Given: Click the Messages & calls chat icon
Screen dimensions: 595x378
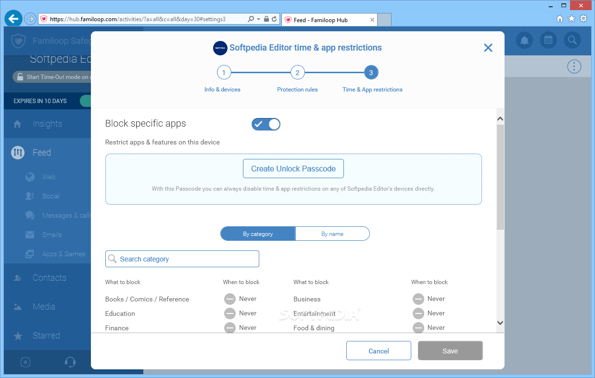Looking at the screenshot, I should (30, 215).
